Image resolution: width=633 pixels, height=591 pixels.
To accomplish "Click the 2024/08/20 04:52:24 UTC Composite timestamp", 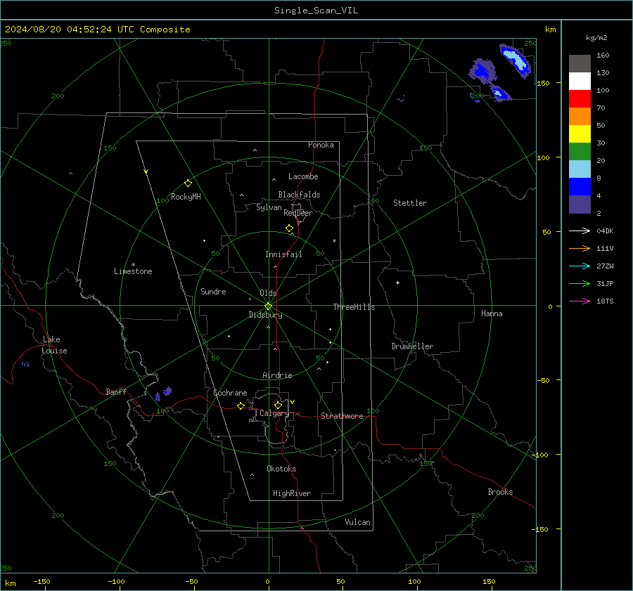I will (98, 30).
